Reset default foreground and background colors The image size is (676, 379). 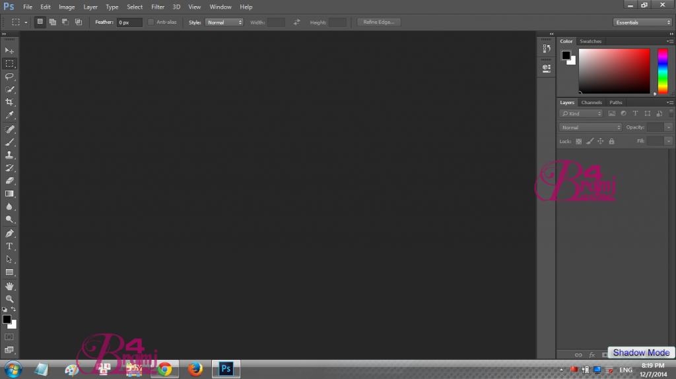click(x=5, y=309)
